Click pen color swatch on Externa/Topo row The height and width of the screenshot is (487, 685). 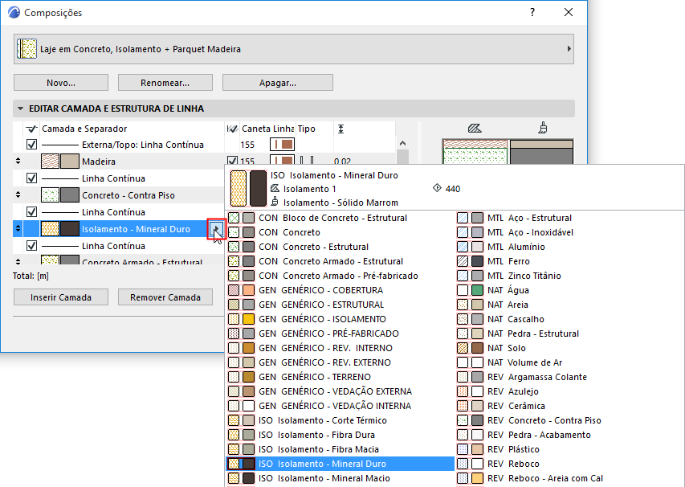282,145
